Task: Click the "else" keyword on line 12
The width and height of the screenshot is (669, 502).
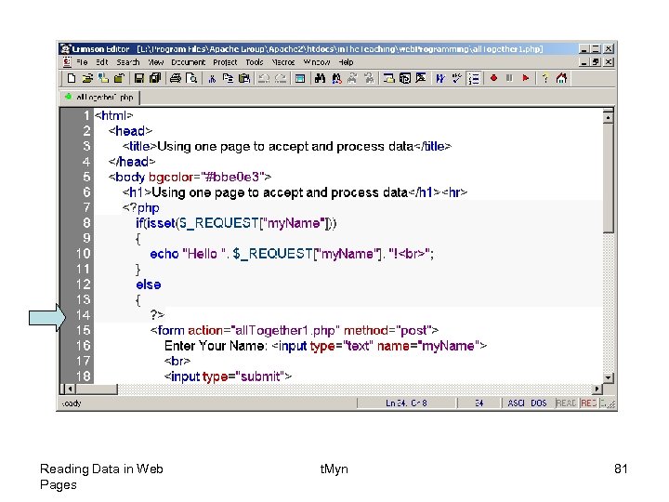Action: point(149,284)
